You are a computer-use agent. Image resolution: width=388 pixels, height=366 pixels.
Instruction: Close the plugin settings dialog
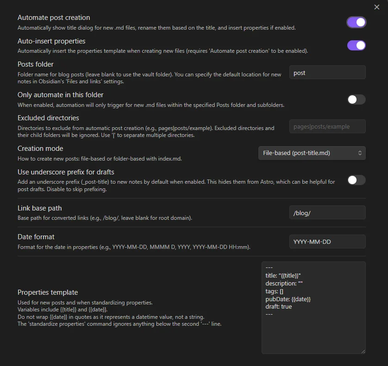point(376,7)
